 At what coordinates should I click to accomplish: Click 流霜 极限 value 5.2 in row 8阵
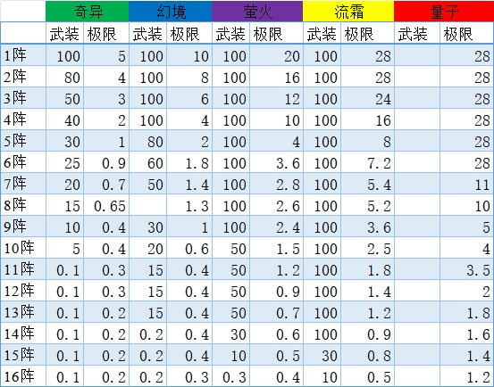pos(367,205)
